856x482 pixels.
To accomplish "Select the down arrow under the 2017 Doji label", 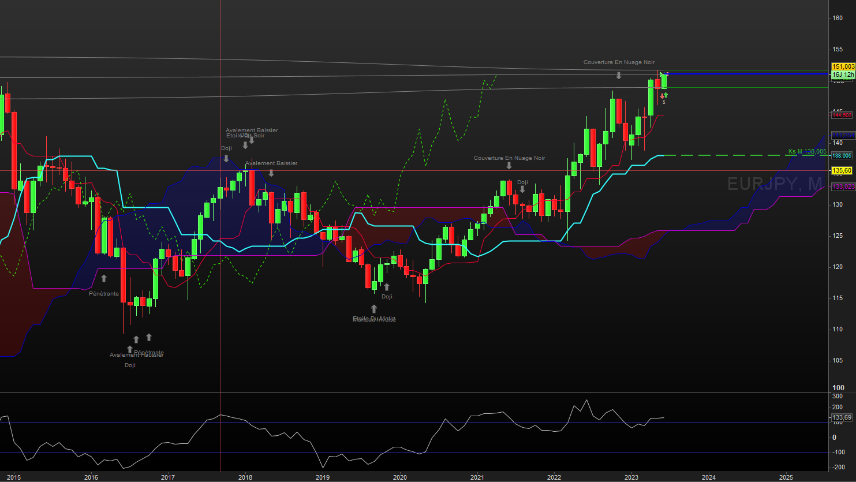I will coord(226,158).
